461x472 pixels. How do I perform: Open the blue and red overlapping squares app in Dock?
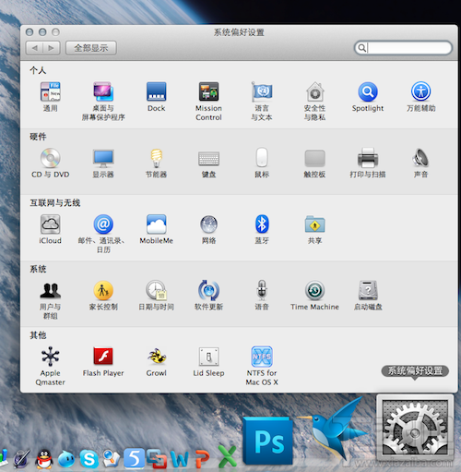click(157, 459)
